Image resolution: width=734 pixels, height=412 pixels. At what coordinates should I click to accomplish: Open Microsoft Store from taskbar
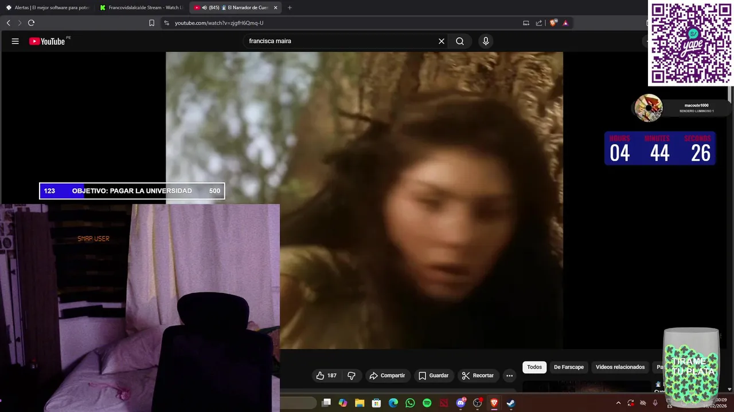[x=376, y=403]
